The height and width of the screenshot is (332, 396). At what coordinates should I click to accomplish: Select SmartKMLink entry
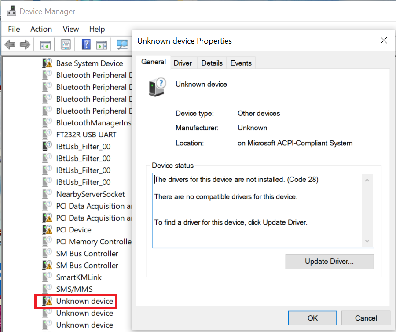79,277
